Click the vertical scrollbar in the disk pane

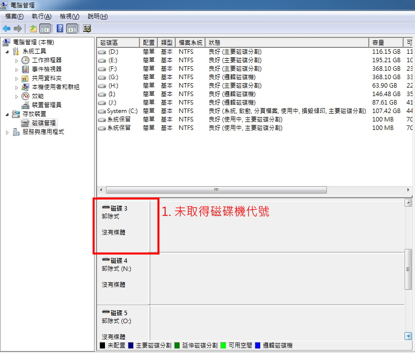click(410, 259)
